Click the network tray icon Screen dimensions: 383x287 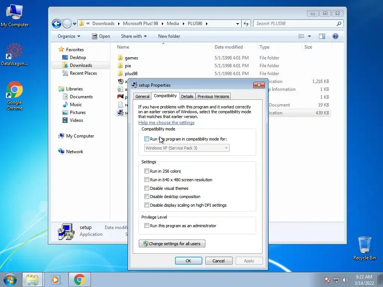(336, 280)
